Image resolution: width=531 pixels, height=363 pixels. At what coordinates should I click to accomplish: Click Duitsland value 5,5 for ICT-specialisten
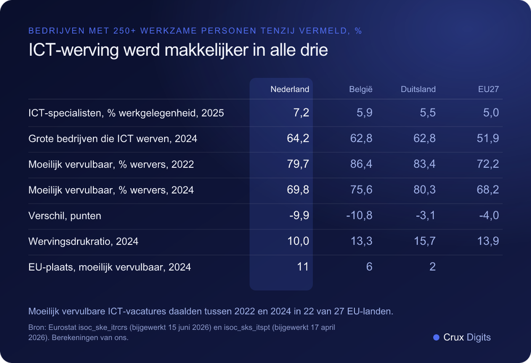point(427,113)
